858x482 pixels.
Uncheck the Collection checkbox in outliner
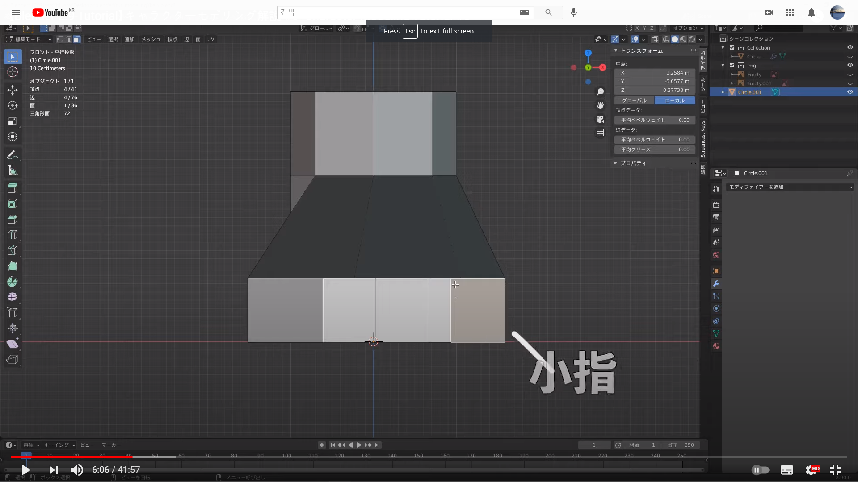(x=732, y=47)
